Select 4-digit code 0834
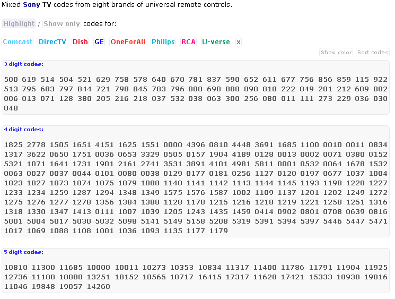 pos(378,145)
